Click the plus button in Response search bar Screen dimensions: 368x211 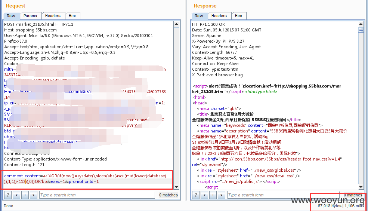coord(213,195)
